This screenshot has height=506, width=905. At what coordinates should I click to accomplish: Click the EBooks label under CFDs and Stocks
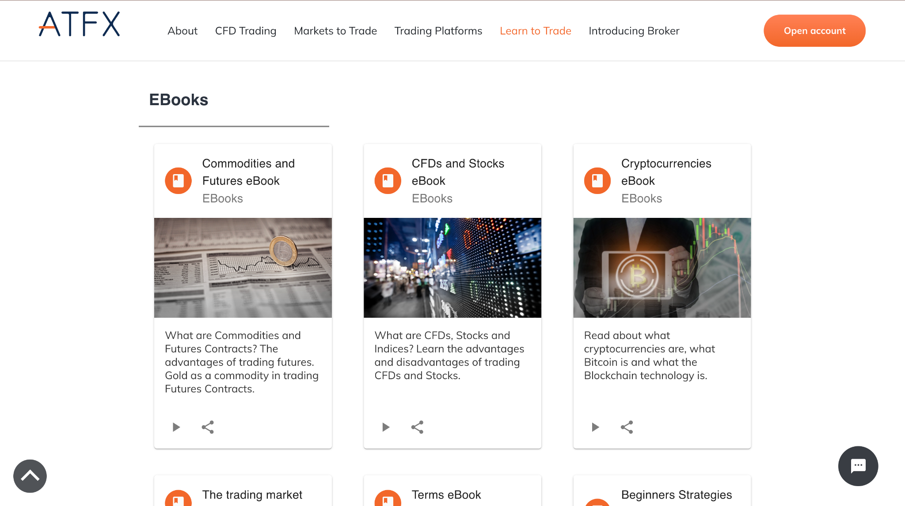pos(432,198)
